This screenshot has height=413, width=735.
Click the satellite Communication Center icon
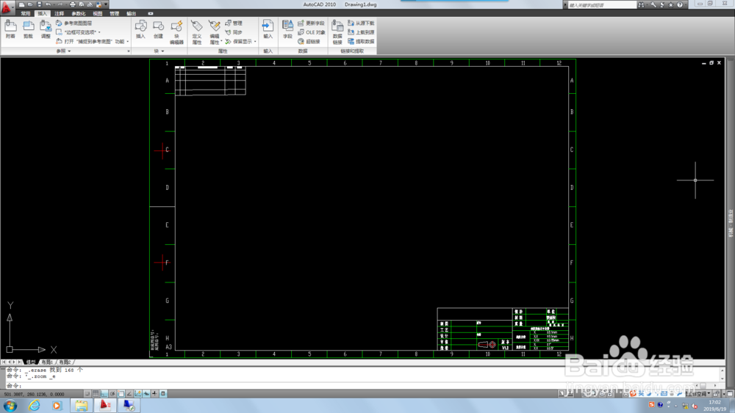[662, 4]
